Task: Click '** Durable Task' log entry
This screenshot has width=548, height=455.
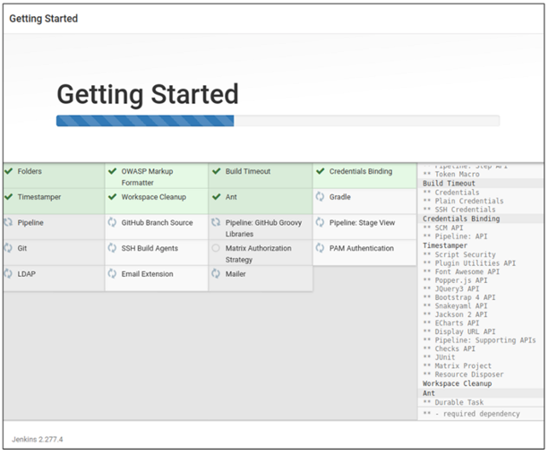Action: click(x=453, y=402)
